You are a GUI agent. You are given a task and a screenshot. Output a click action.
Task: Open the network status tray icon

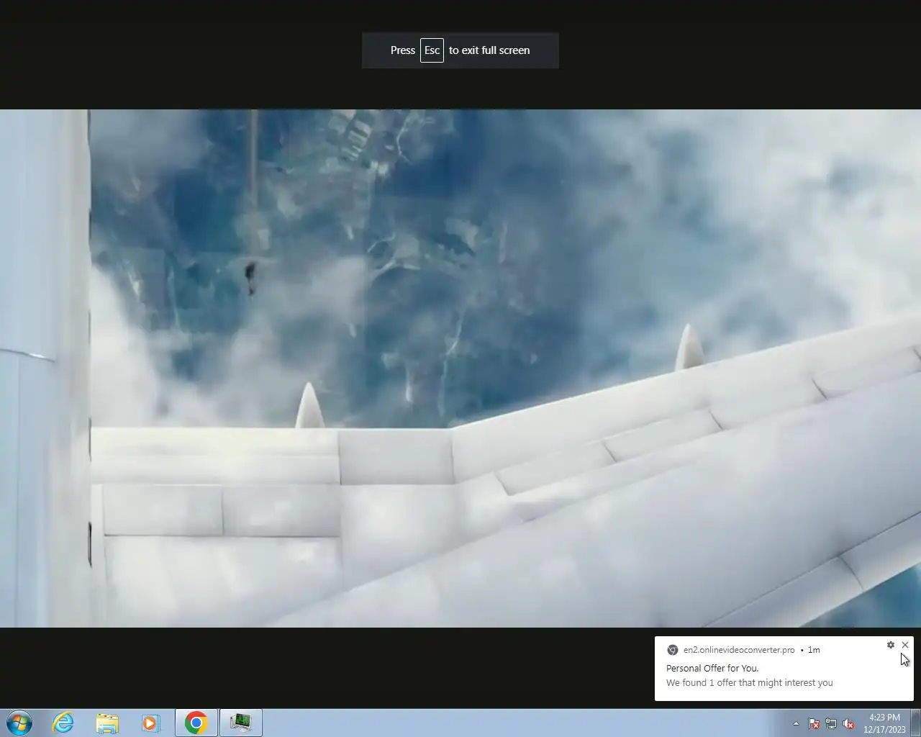(831, 724)
